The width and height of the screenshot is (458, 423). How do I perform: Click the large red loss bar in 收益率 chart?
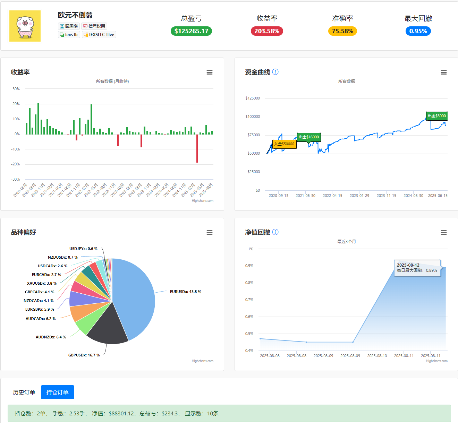[197, 148]
